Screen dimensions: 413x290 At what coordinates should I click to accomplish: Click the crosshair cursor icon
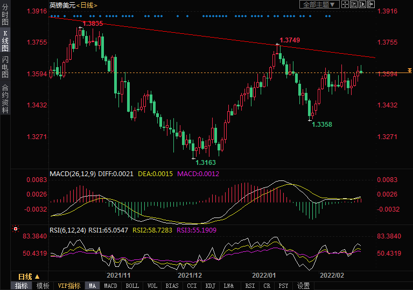click(x=346, y=5)
